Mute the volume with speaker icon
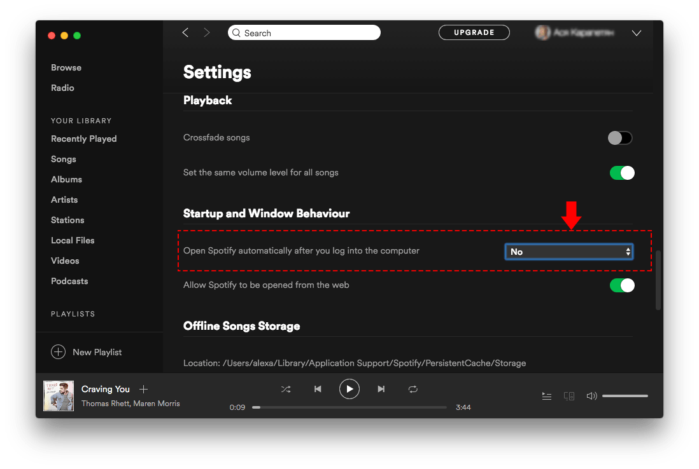Screen dimensions: 699x469 point(591,395)
